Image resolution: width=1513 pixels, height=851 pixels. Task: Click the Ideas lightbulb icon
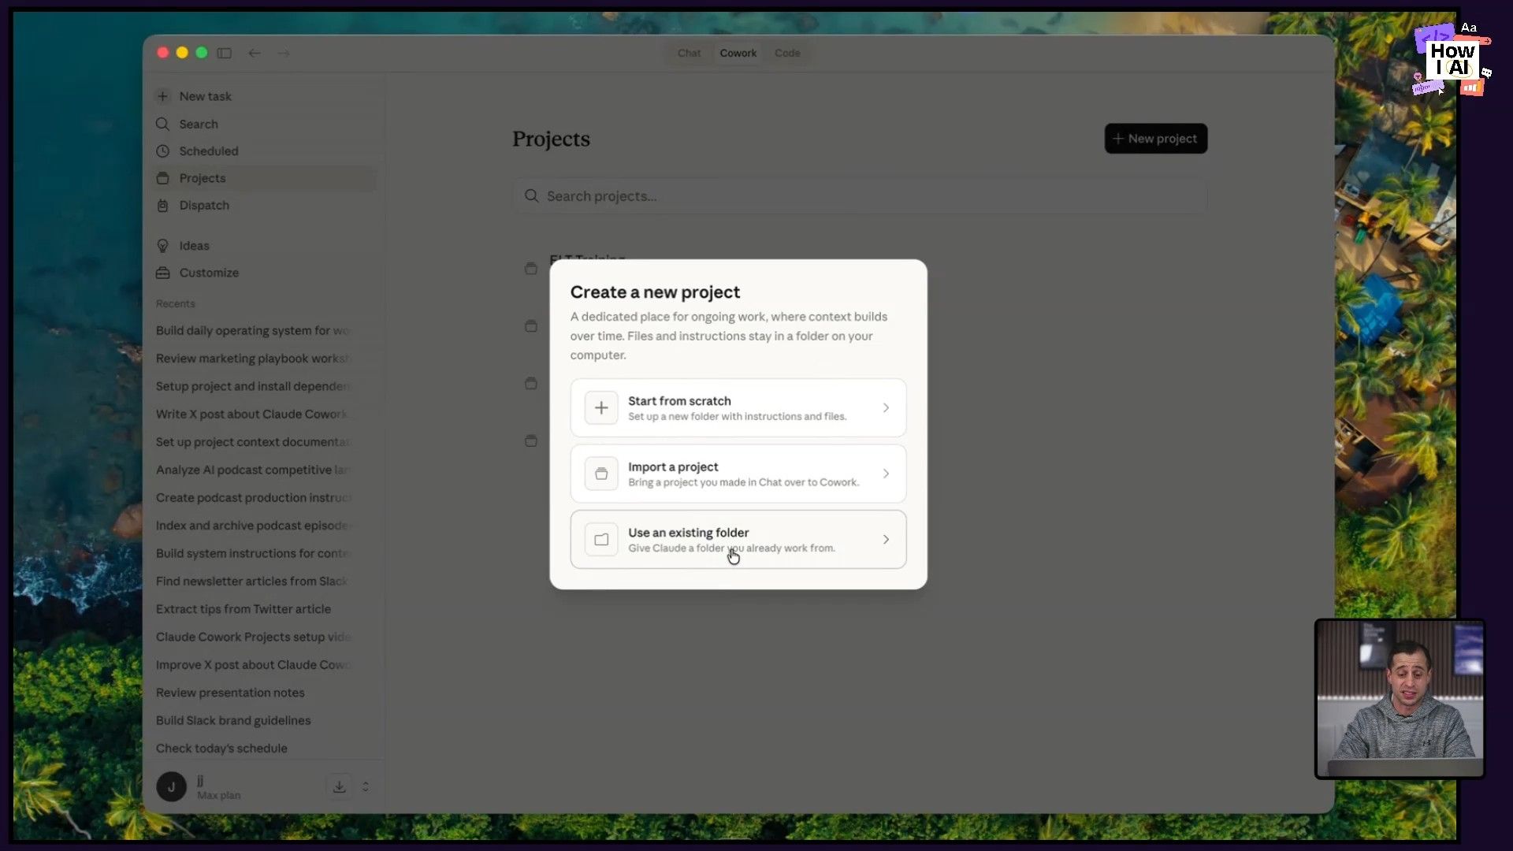click(163, 246)
